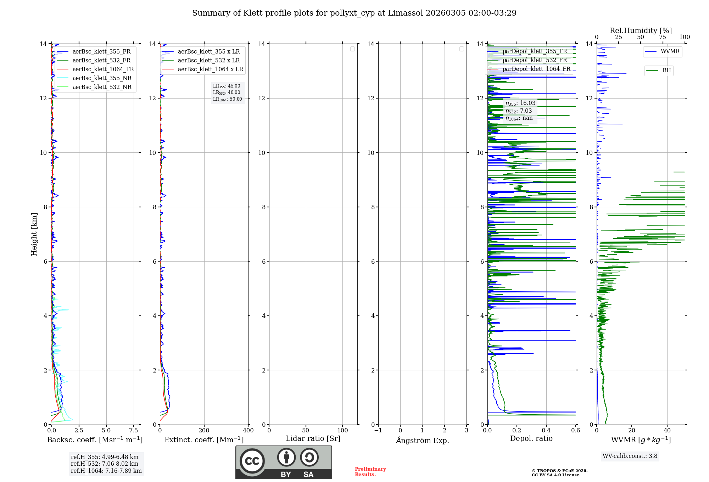The image size is (709, 482).
Task: Click aerBsc_klett_532_NR legend entry
Action: click(x=102, y=87)
